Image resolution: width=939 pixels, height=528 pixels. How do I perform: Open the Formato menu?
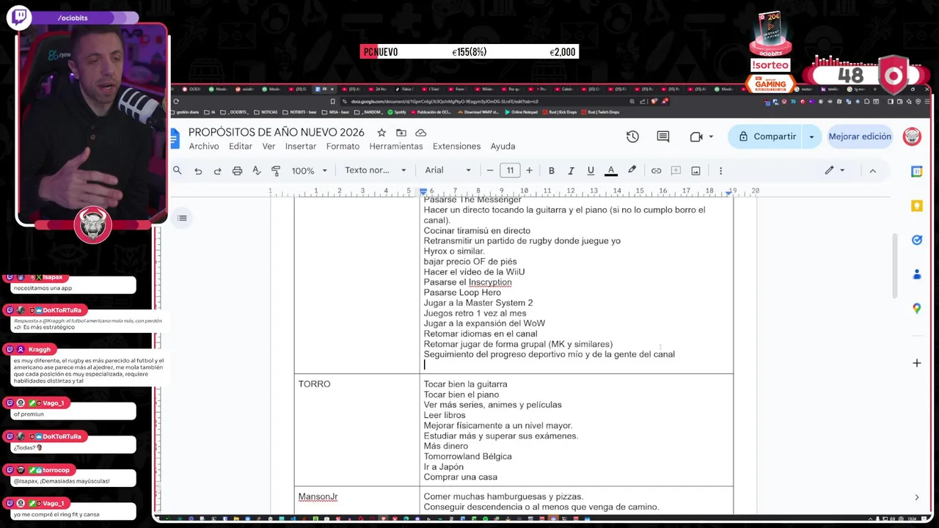click(343, 146)
